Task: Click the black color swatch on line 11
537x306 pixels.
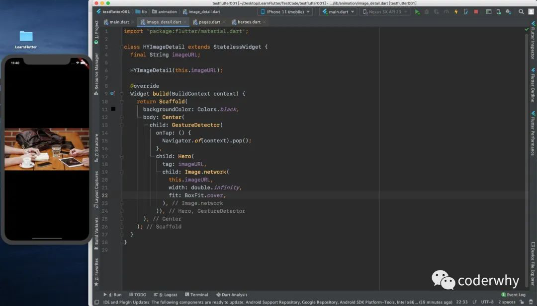Action: tap(113, 109)
